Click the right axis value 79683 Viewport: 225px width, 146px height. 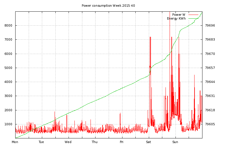pos(210,40)
